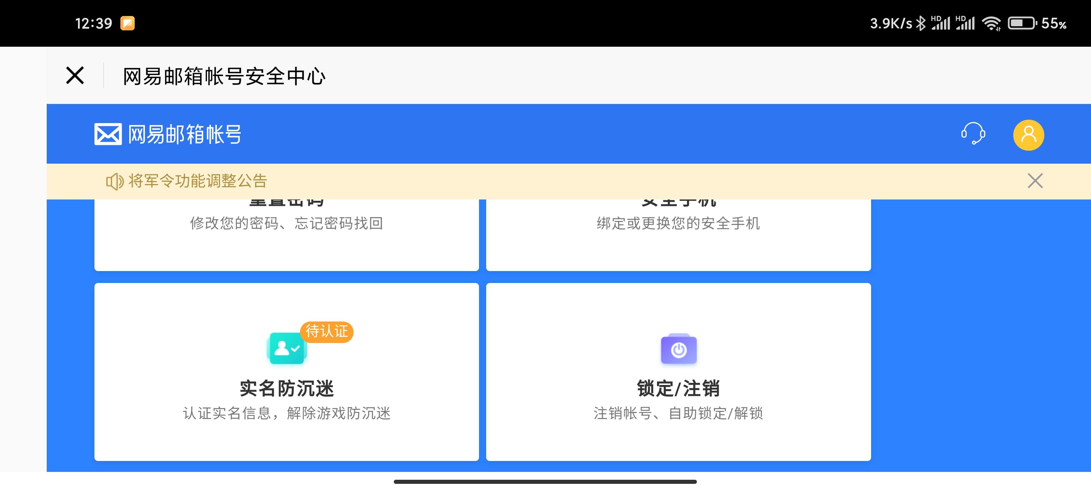Dismiss the 将军令 announcement banner
This screenshot has width=1091, height=491.
1035,181
